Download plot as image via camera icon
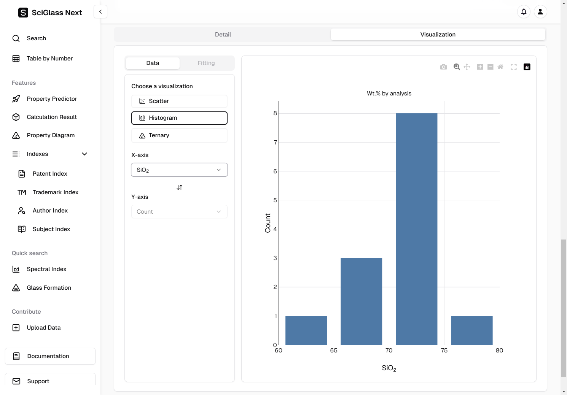Image resolution: width=567 pixels, height=395 pixels. pos(443,67)
